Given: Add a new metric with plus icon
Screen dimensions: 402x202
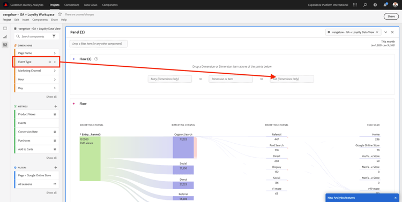Looking at the screenshot, I should pos(56,106).
